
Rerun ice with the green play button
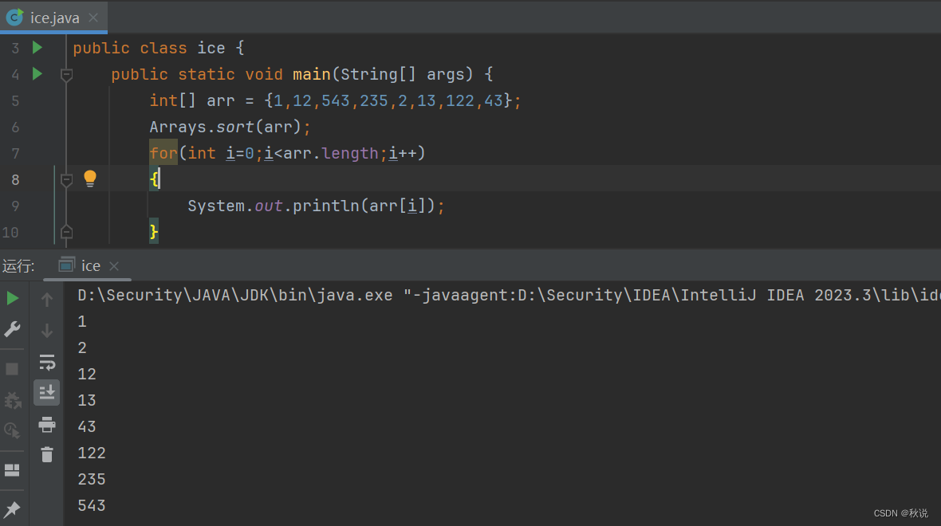point(12,298)
